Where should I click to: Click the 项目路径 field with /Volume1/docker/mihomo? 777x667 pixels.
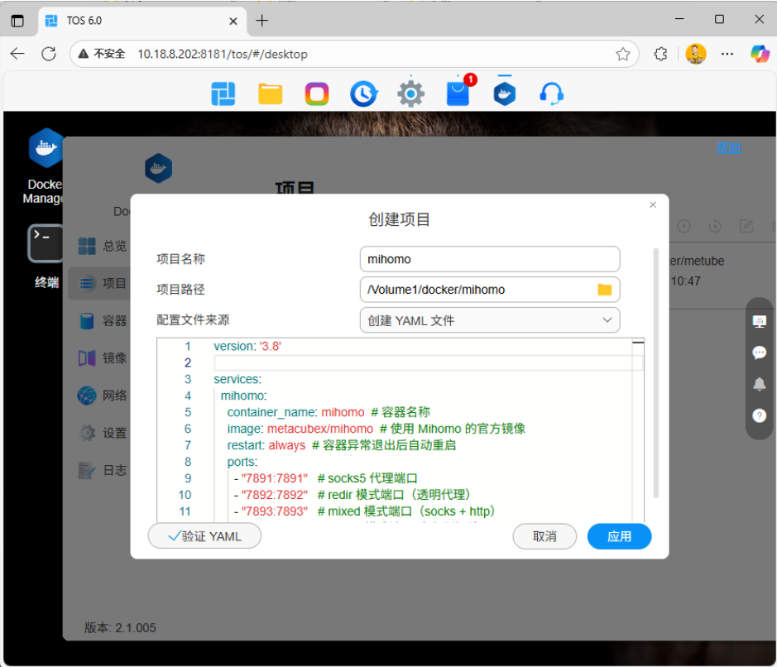tap(490, 290)
